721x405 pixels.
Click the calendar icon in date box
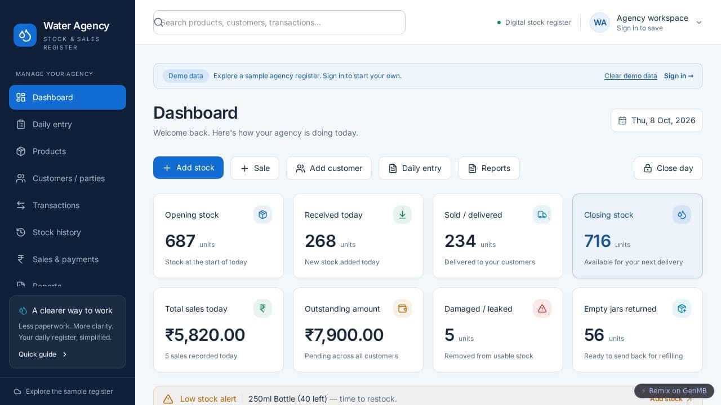622,120
